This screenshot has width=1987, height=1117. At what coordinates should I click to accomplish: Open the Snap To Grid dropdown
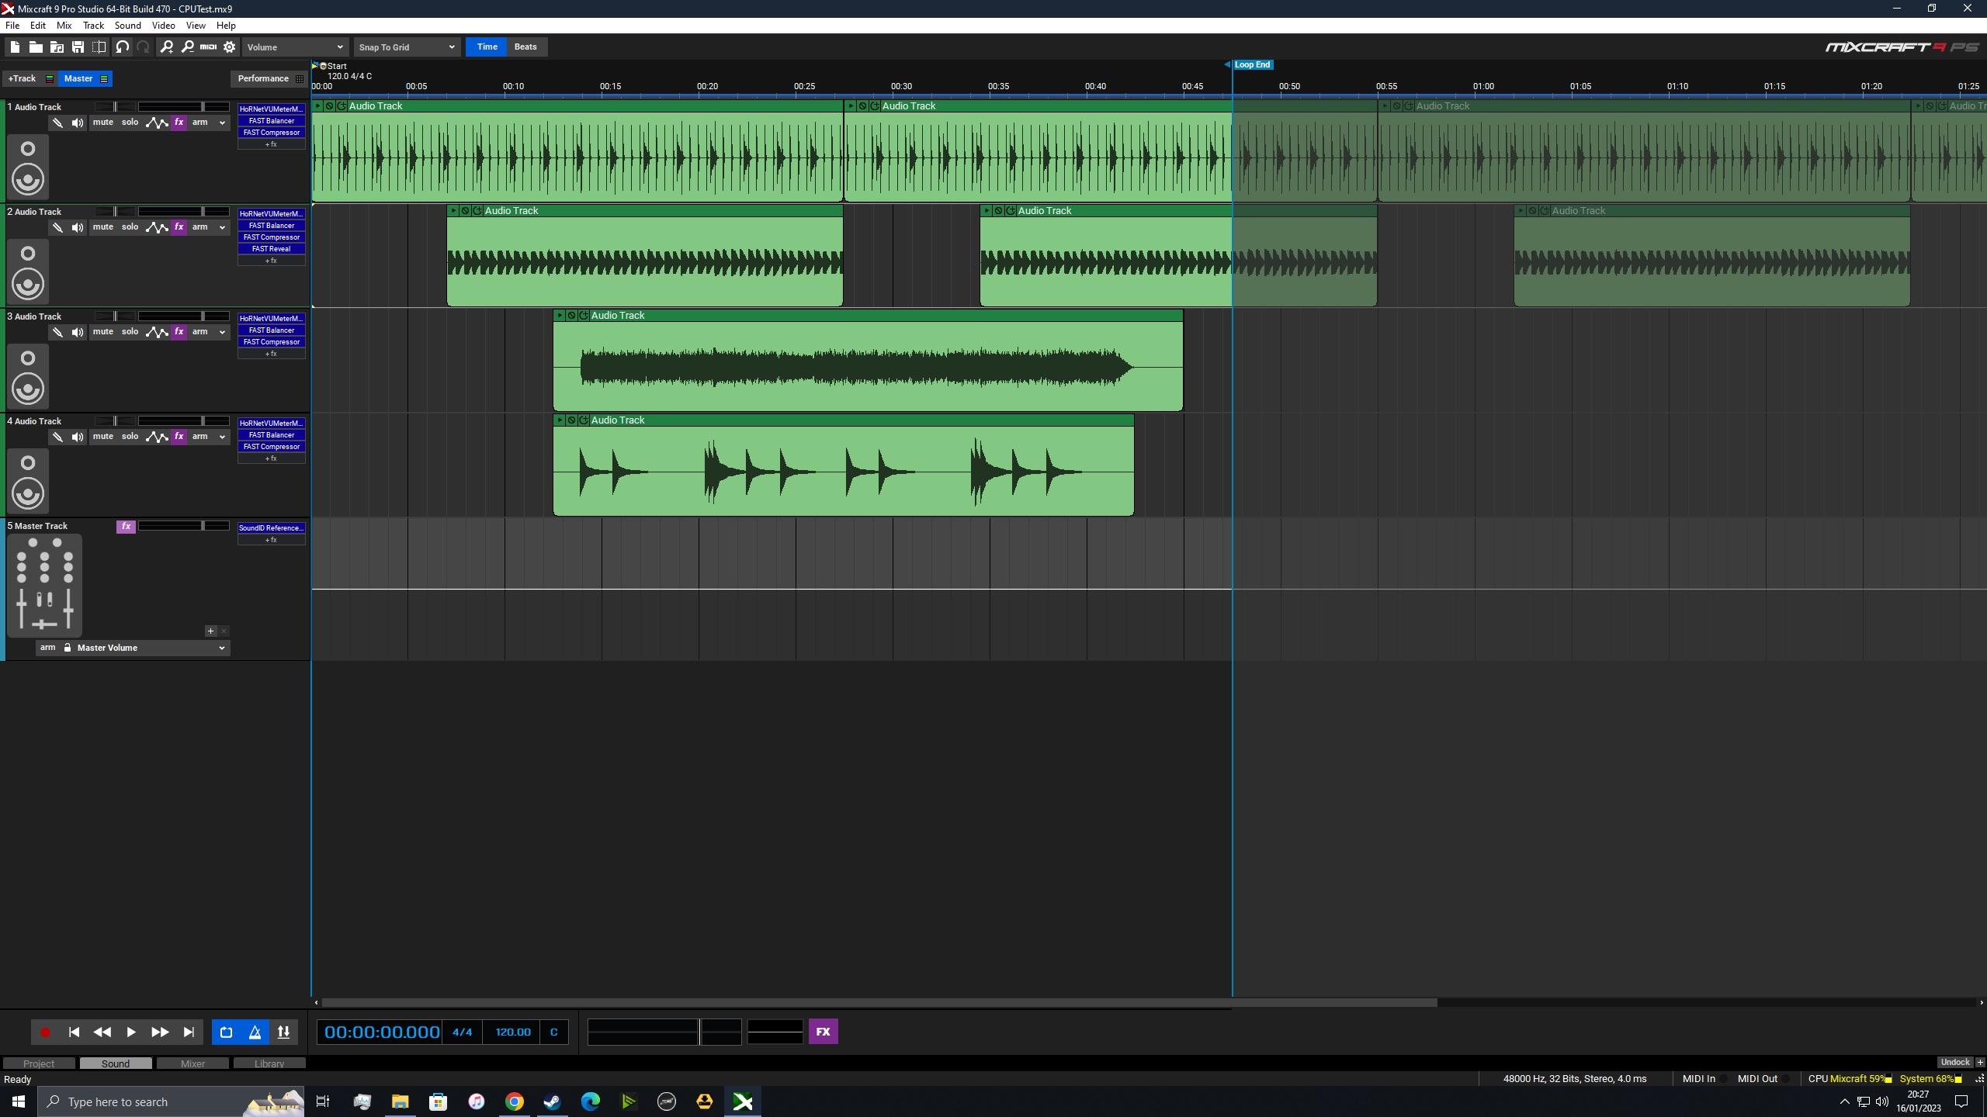coord(407,47)
